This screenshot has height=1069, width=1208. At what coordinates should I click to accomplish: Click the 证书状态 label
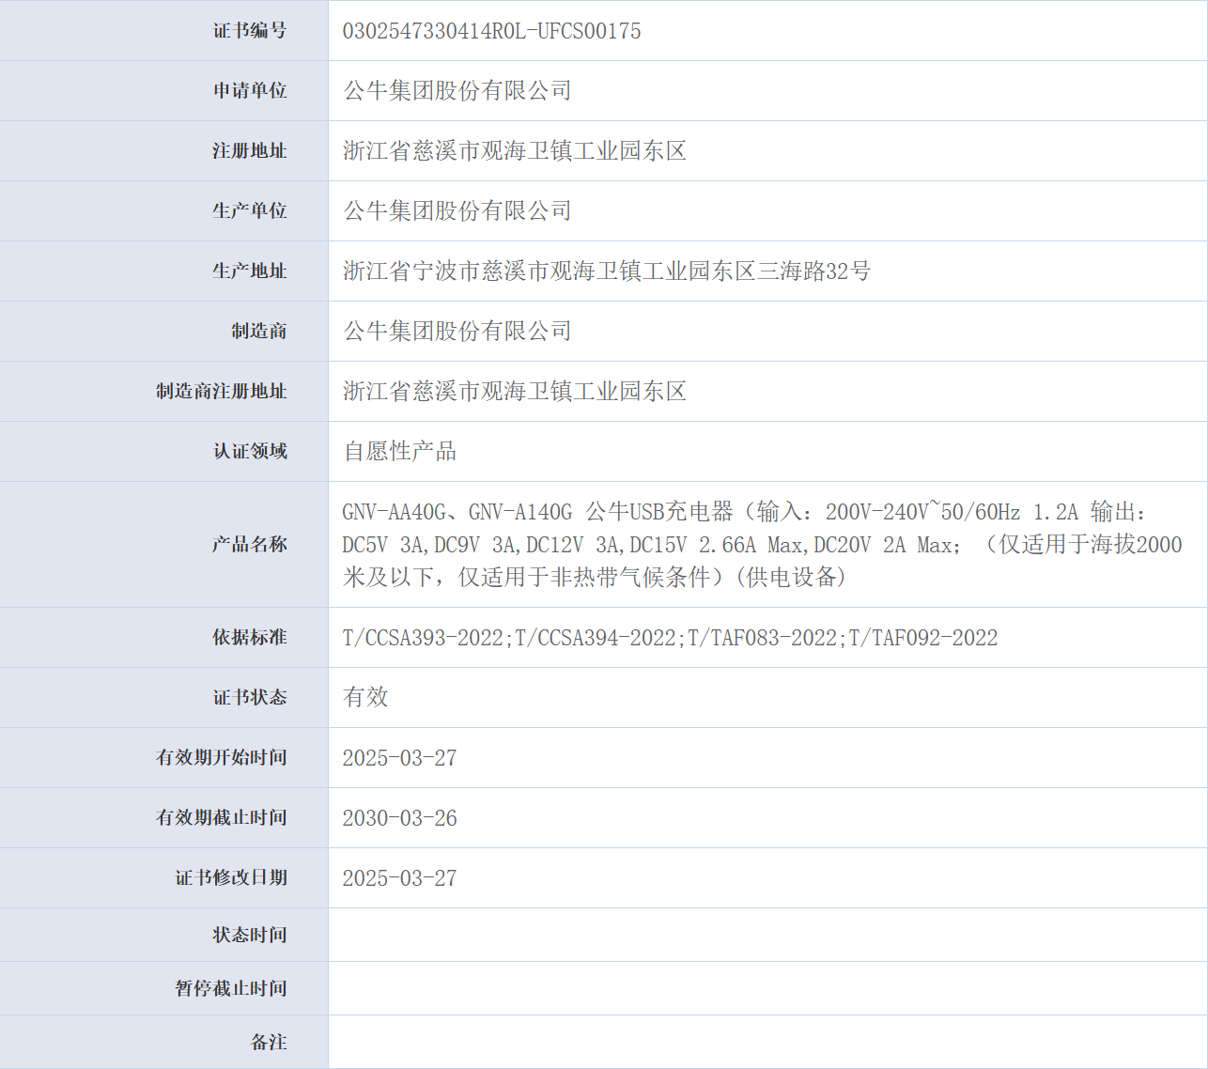tap(250, 697)
